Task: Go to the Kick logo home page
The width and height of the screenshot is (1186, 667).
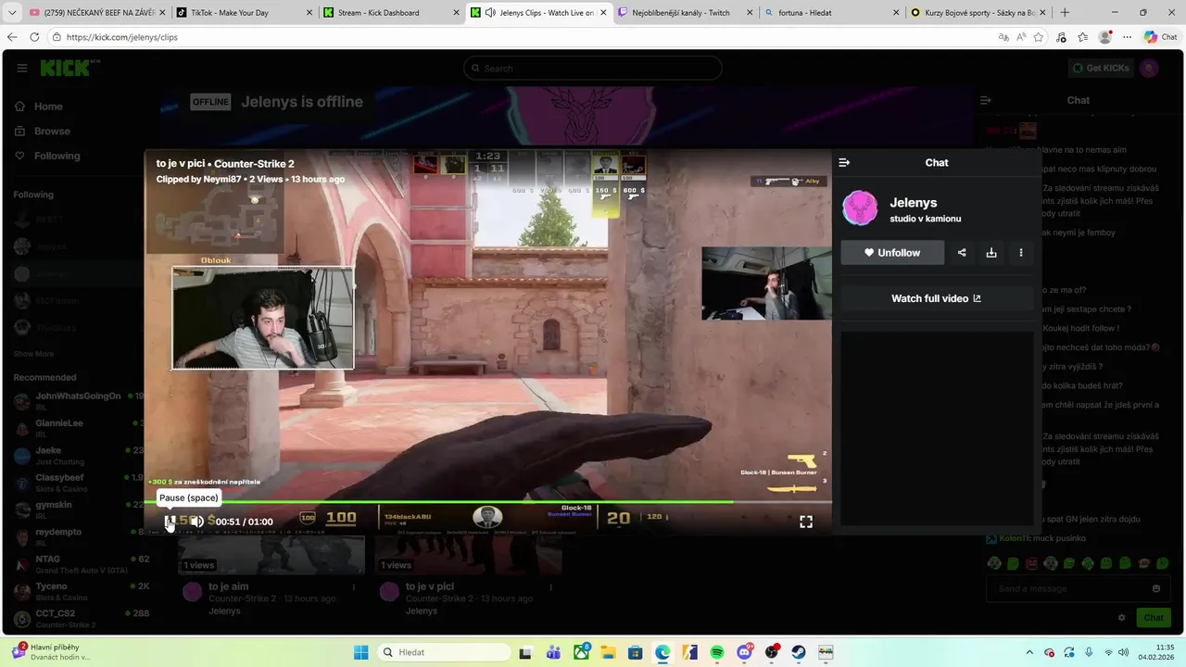Action: pos(69,68)
